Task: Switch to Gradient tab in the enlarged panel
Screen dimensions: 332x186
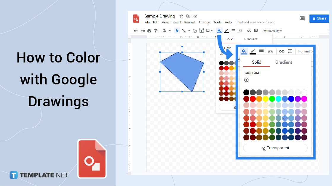Action: pos(283,62)
